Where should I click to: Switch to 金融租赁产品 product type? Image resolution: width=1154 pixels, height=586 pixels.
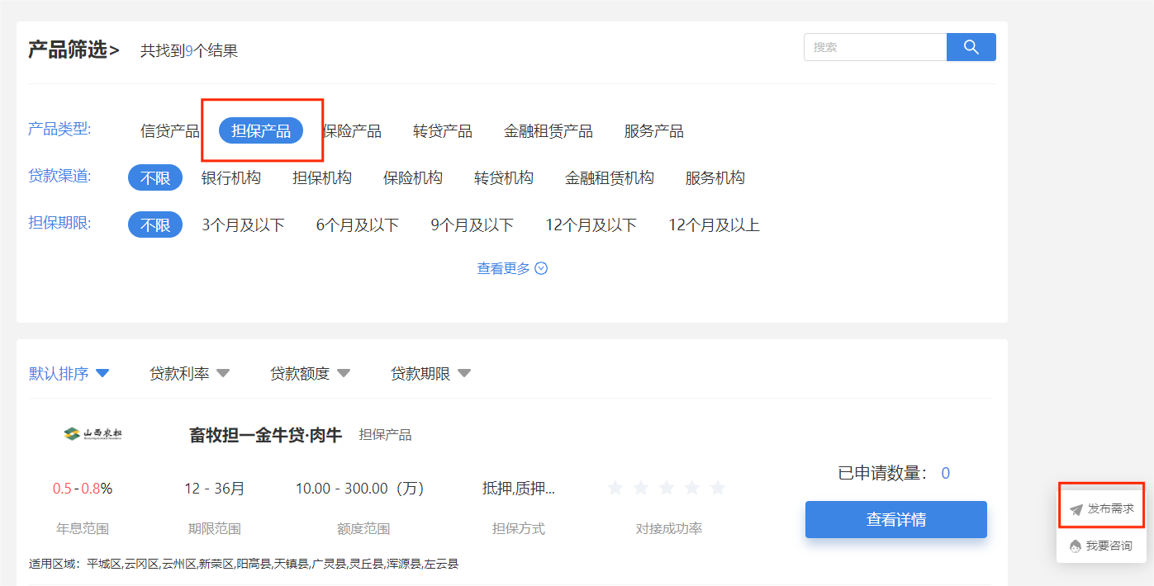point(548,131)
